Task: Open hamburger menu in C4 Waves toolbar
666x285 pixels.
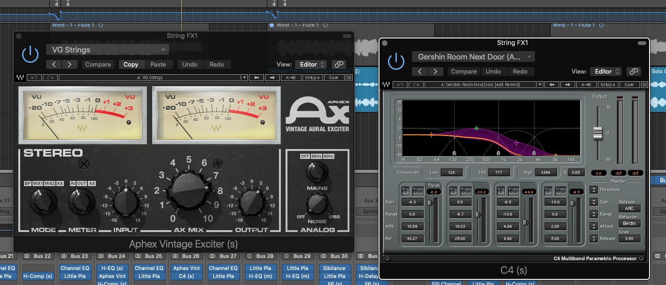Action: (644, 85)
